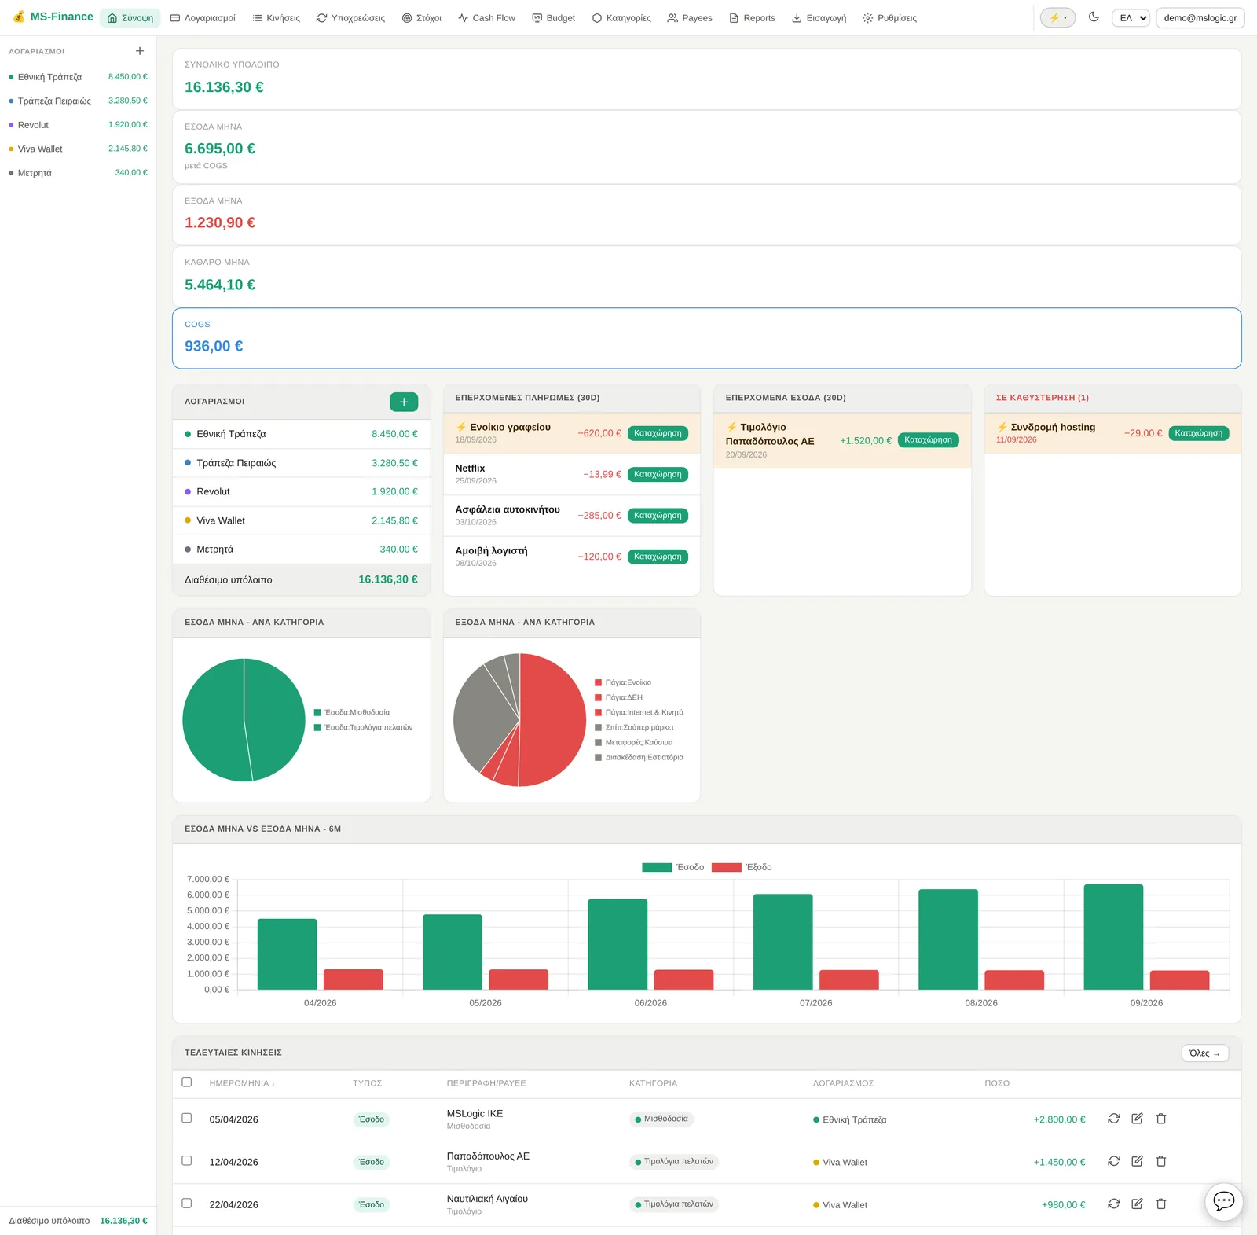Add account using sidebar plus icon
Viewport: 1257px width, 1235px height.
pos(140,51)
